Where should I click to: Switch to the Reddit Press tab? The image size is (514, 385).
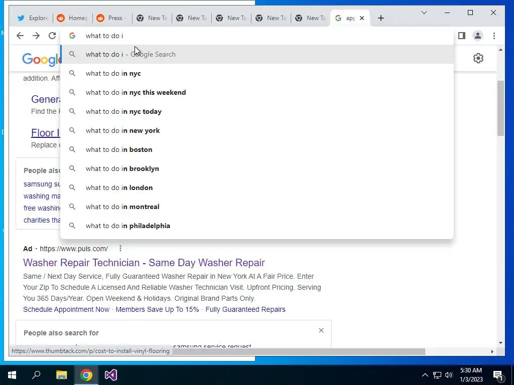pyautogui.click(x=112, y=18)
